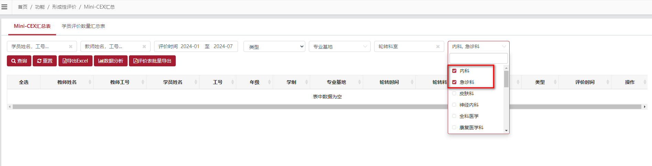652x166 pixels.
Task: Sort by 工号 column
Action: 218,82
